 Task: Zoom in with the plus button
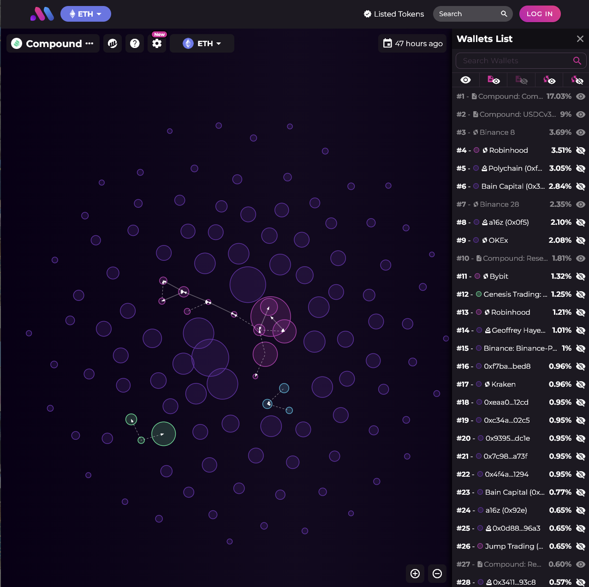click(x=415, y=574)
